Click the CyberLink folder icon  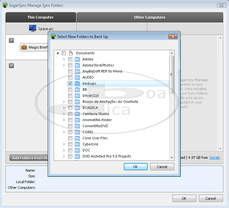[77, 144]
